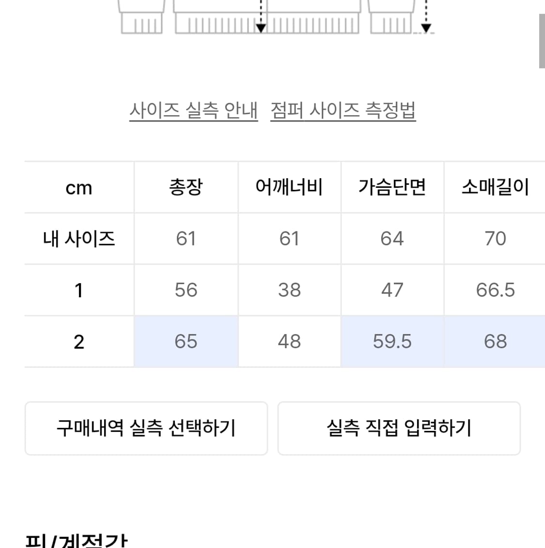Click the 소매길이 column header
The image size is (545, 548).
click(495, 187)
